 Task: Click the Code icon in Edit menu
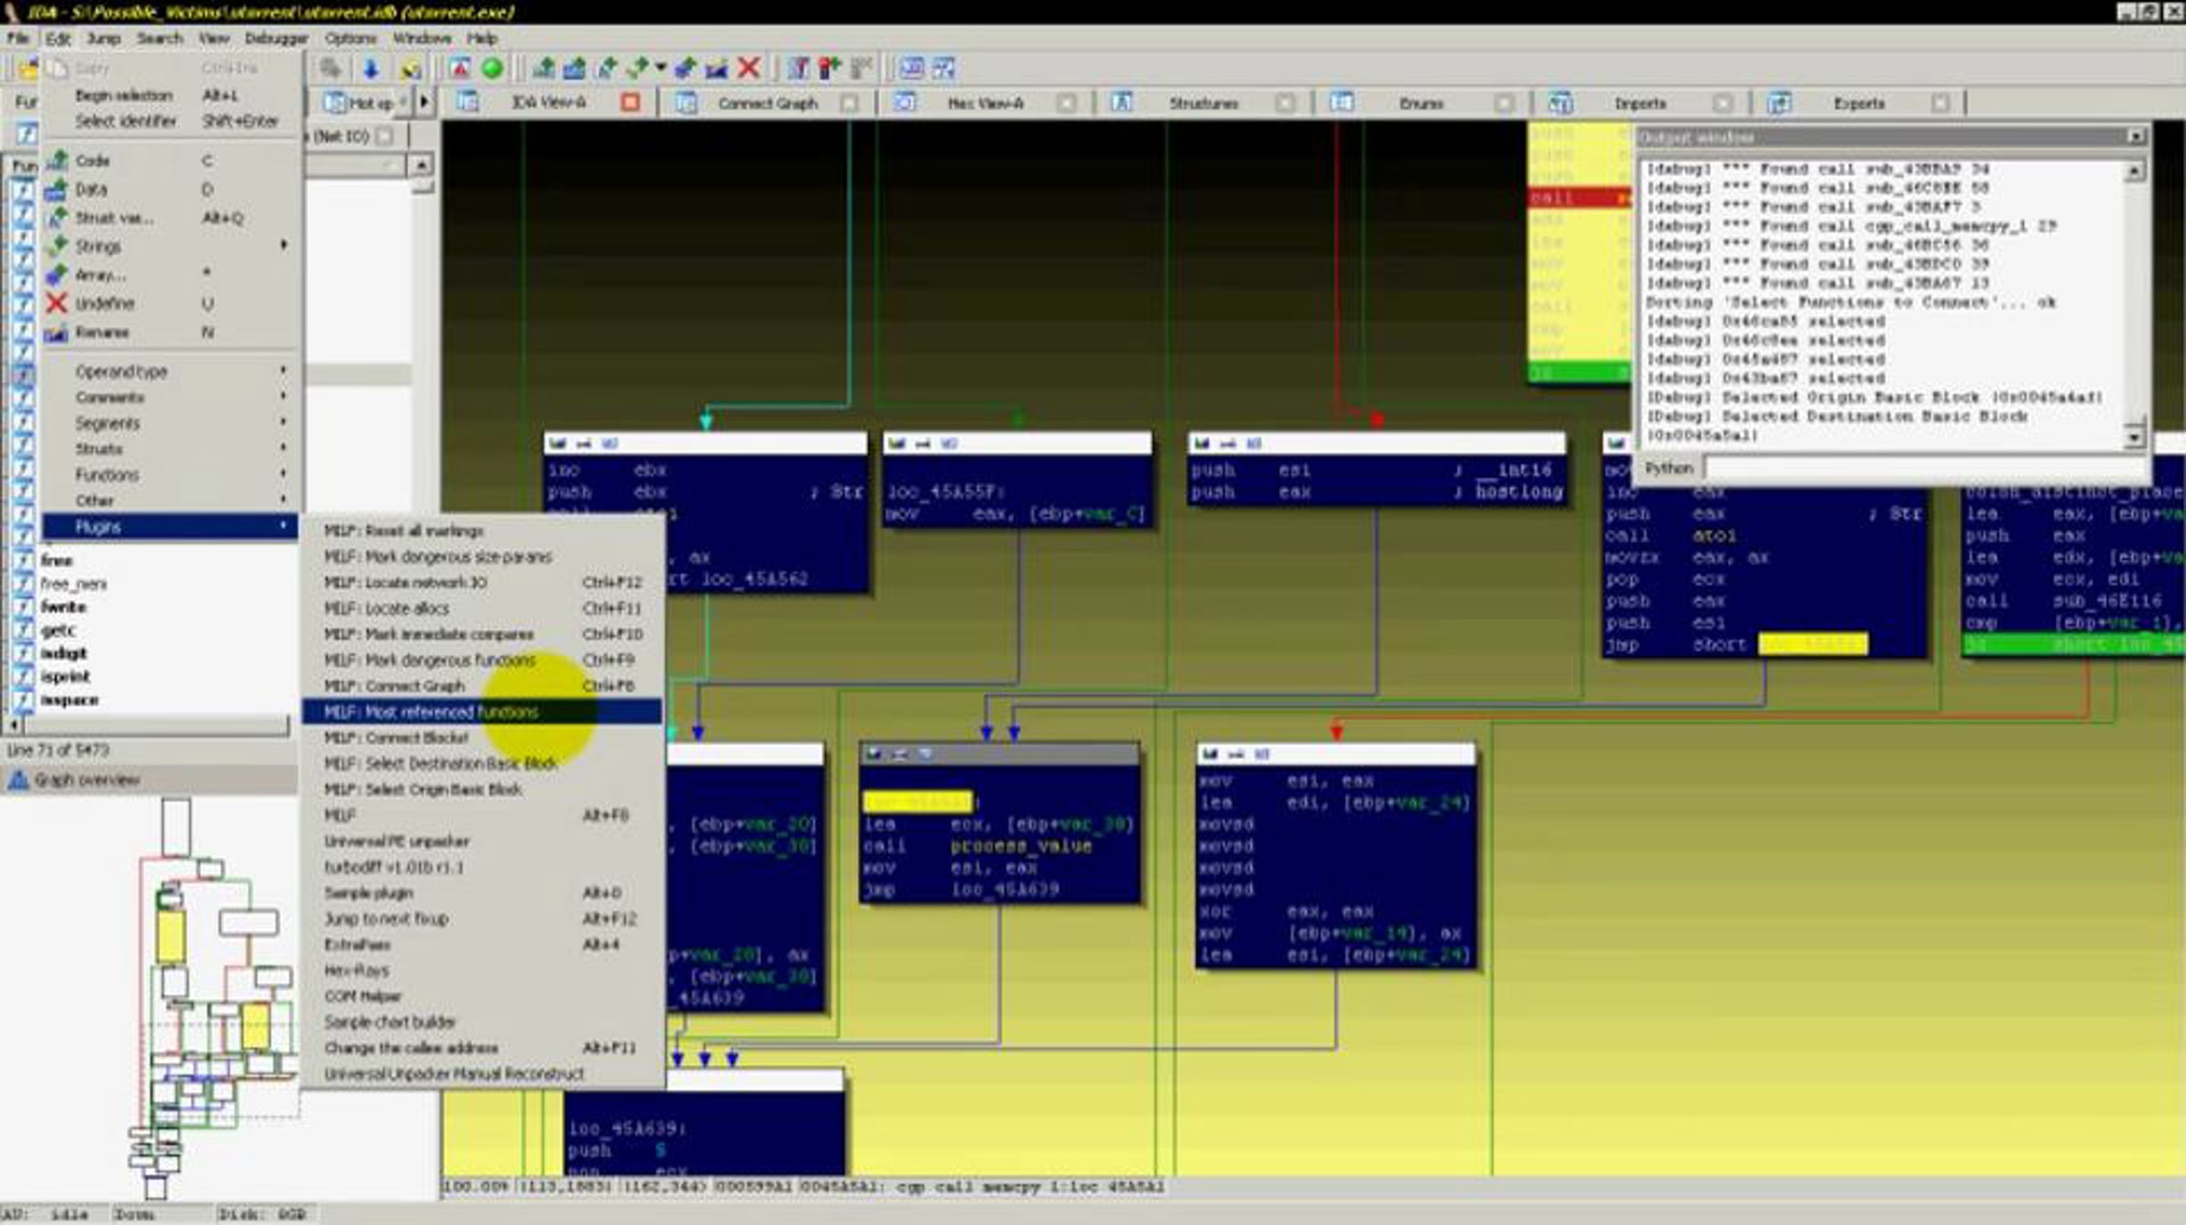tap(56, 160)
